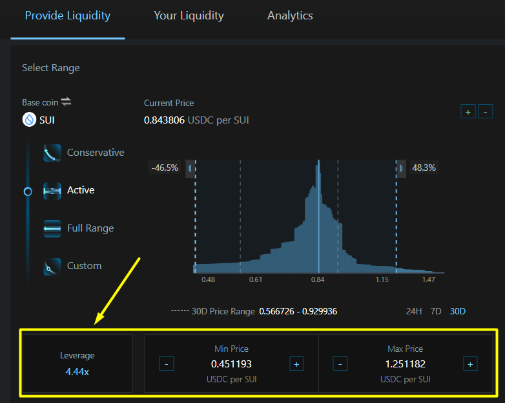505x403 pixels.
Task: Grab the left range handle at -46.5%
Action: (190, 168)
